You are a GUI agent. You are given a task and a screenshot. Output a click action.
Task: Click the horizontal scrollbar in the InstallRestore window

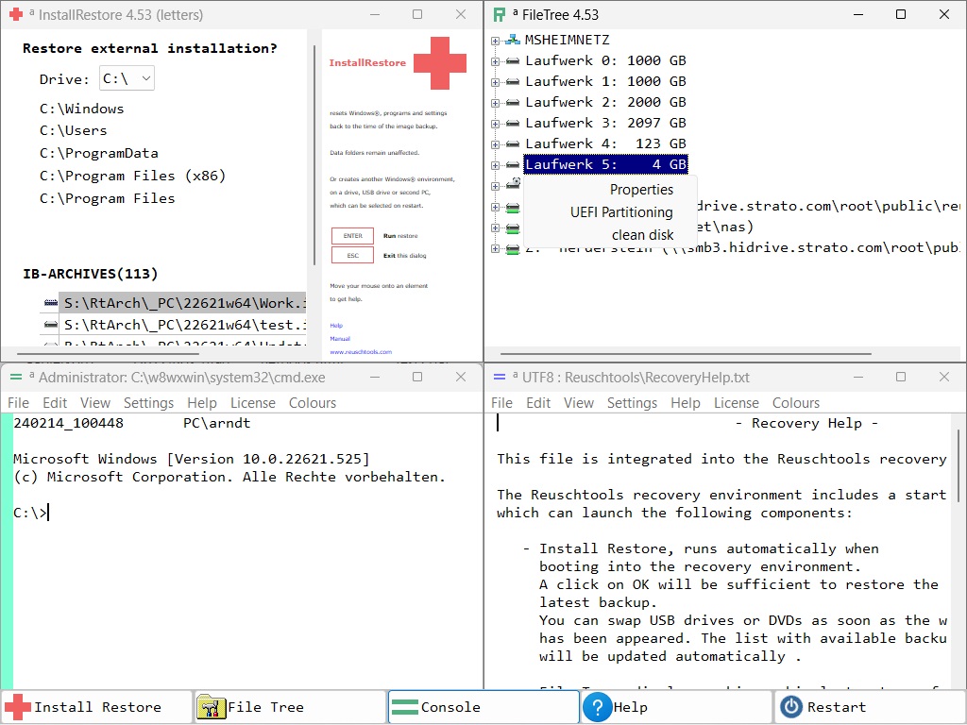(109, 354)
